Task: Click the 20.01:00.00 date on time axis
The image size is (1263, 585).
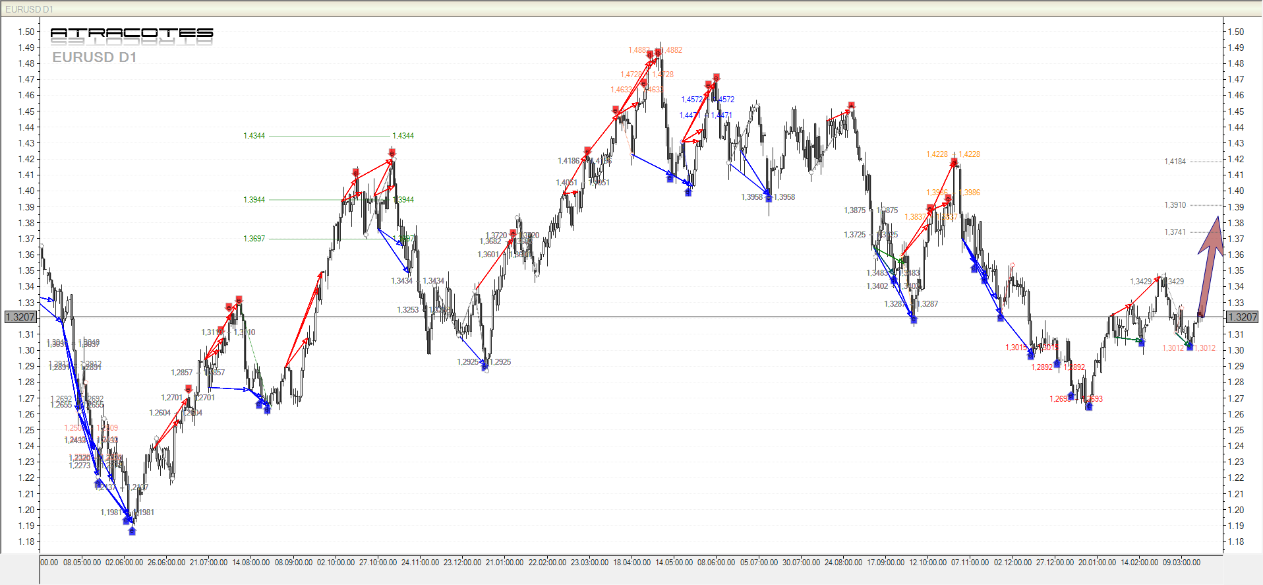Action: (x=1098, y=563)
